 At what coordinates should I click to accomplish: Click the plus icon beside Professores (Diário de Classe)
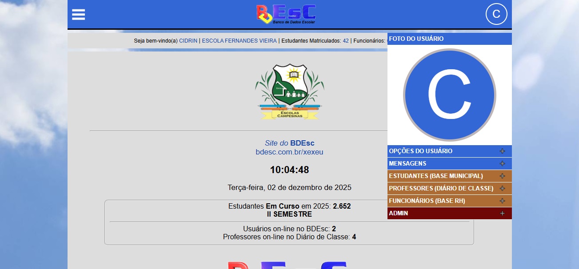point(502,189)
